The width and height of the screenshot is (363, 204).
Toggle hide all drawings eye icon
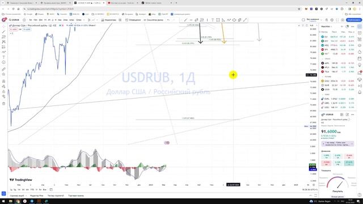click(3, 96)
